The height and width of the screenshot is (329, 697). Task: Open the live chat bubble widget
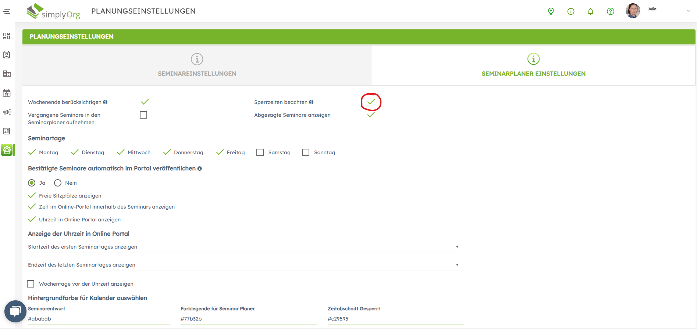pyautogui.click(x=15, y=311)
